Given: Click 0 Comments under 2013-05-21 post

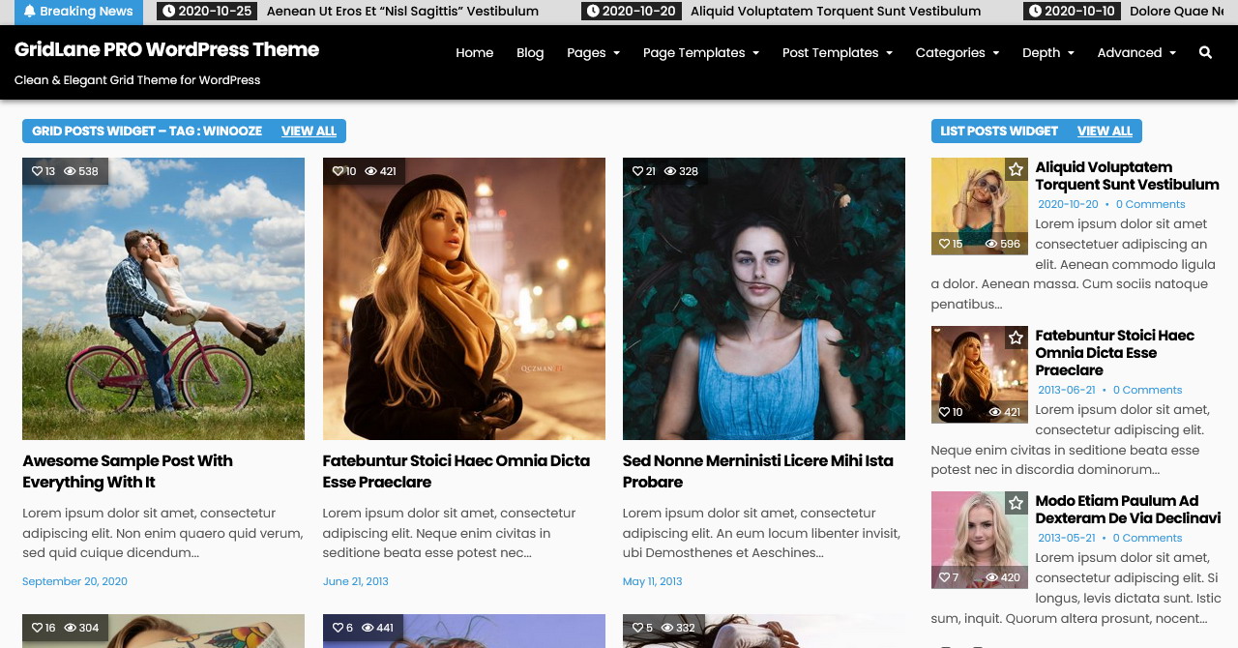Looking at the screenshot, I should pyautogui.click(x=1147, y=538).
